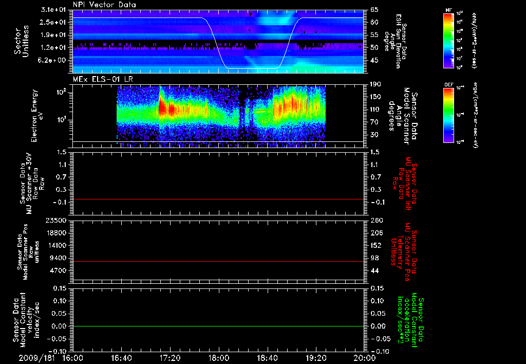Click the ergs/(cm**2-sr-sec-eV) units label
Screen dimensions: 526x364
click(476, 115)
